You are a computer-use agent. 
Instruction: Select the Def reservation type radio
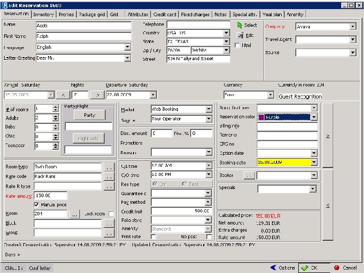tap(155, 184)
